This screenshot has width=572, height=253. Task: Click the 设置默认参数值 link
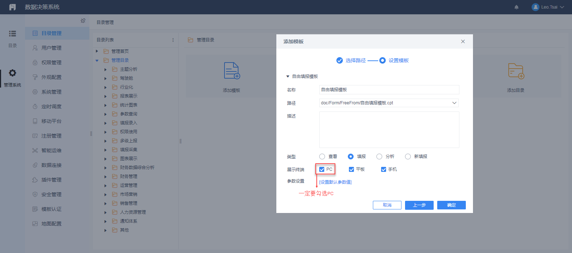pos(335,182)
